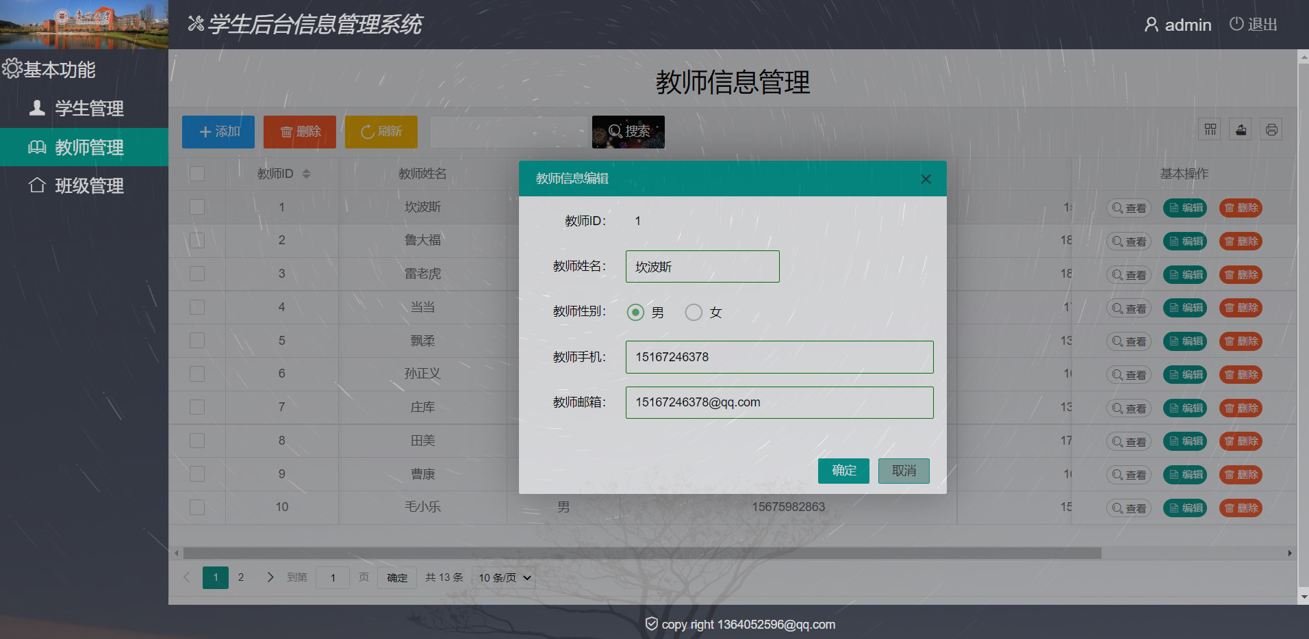Click the teacher phone number input field
This screenshot has width=1309, height=639.
(x=779, y=357)
